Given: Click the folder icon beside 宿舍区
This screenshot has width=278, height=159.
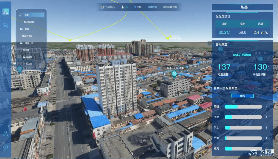Looking at the screenshot, I should point(24,57).
